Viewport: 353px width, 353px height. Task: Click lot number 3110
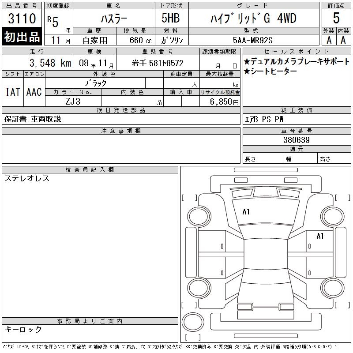[x=22, y=18]
